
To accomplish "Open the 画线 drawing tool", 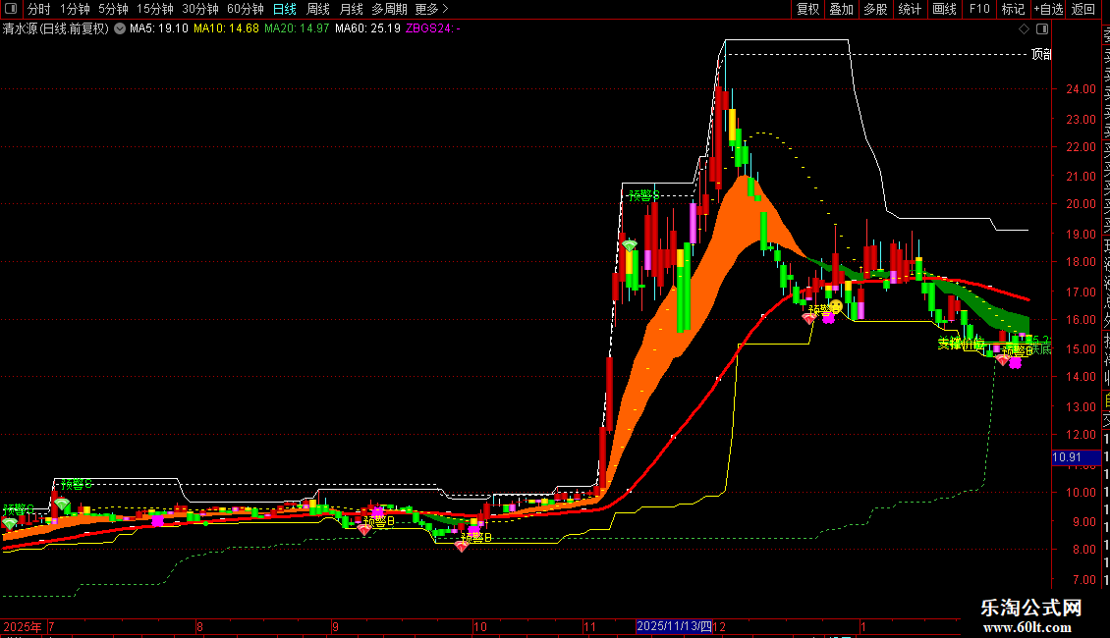I will click(944, 9).
